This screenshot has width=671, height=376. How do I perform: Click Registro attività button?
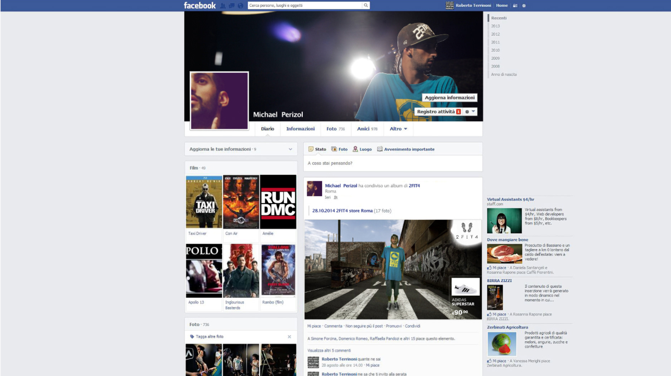tap(438, 112)
